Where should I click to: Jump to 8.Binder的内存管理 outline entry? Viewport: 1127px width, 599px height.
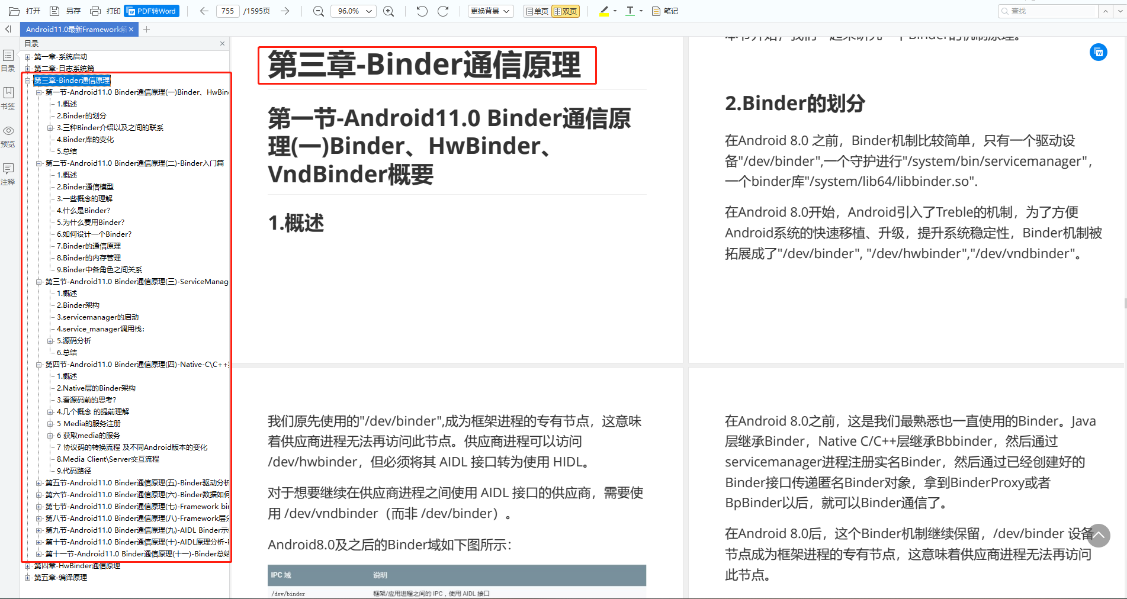[x=89, y=258]
